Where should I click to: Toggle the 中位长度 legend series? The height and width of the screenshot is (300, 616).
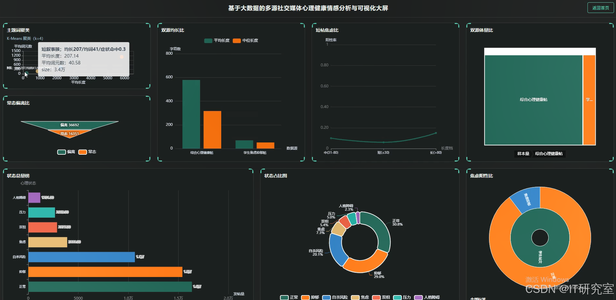tap(246, 40)
